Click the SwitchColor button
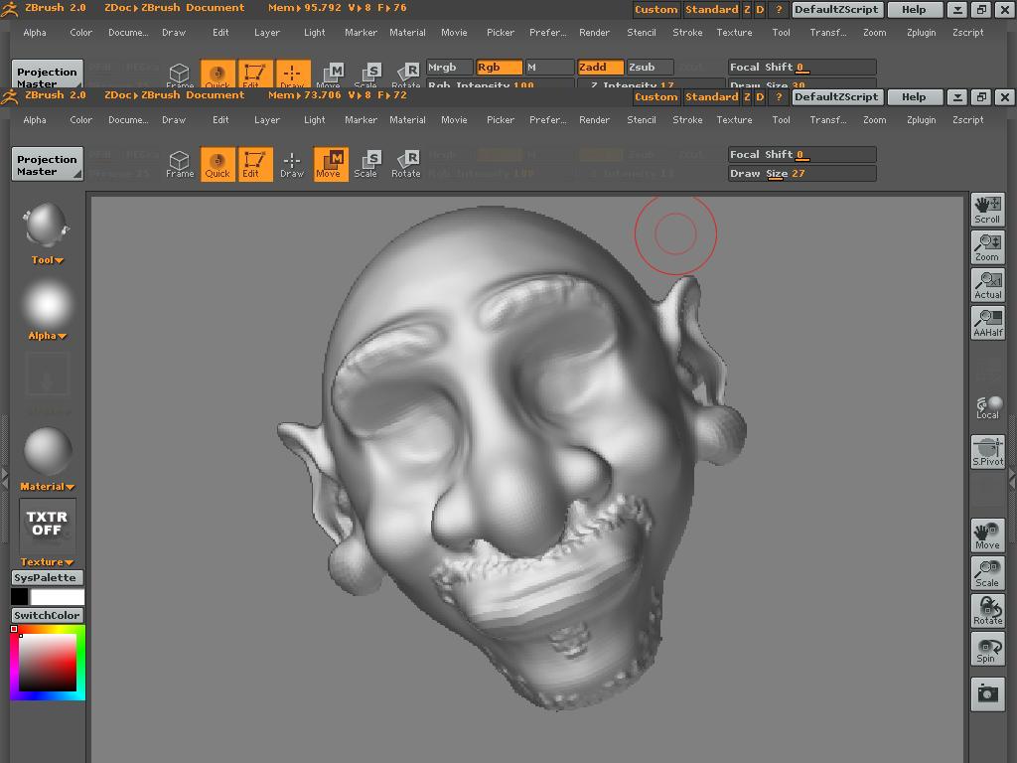Screen dimensions: 1017x763 47,615
